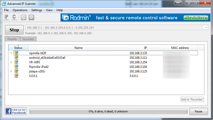Click the Facebook logo icon
The image size is (213, 120).
8,111
